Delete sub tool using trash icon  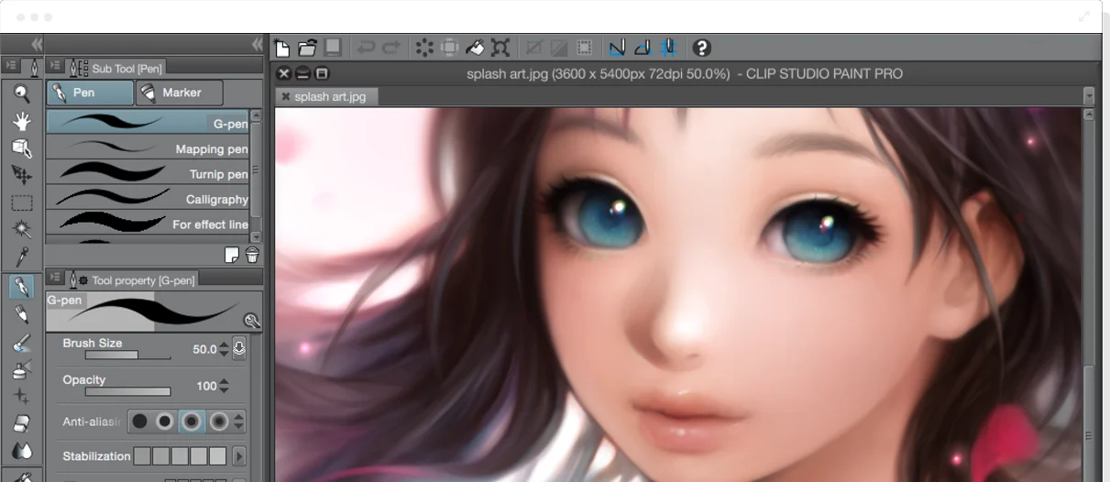252,255
